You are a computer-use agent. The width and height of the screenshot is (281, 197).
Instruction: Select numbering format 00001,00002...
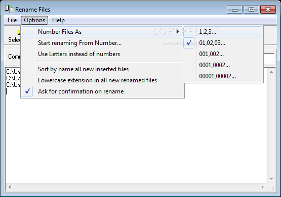tap(223, 76)
